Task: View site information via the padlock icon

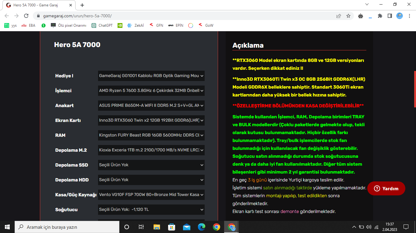Action: (38, 16)
